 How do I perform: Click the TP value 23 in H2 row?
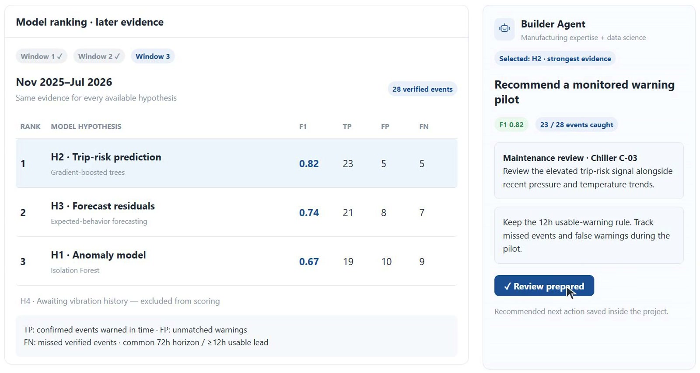[x=348, y=164]
